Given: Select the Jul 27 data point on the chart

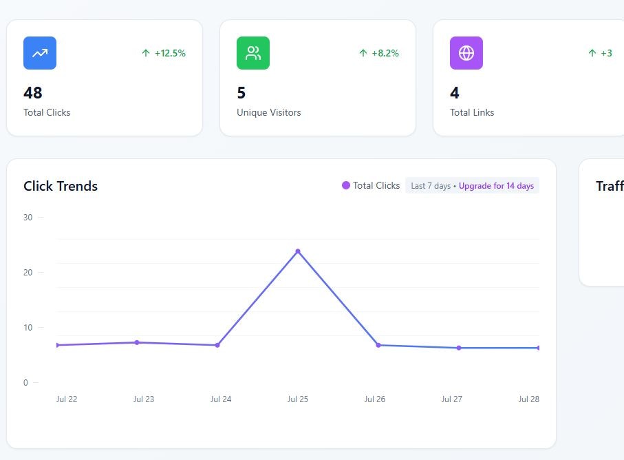Looking at the screenshot, I should 459,348.
